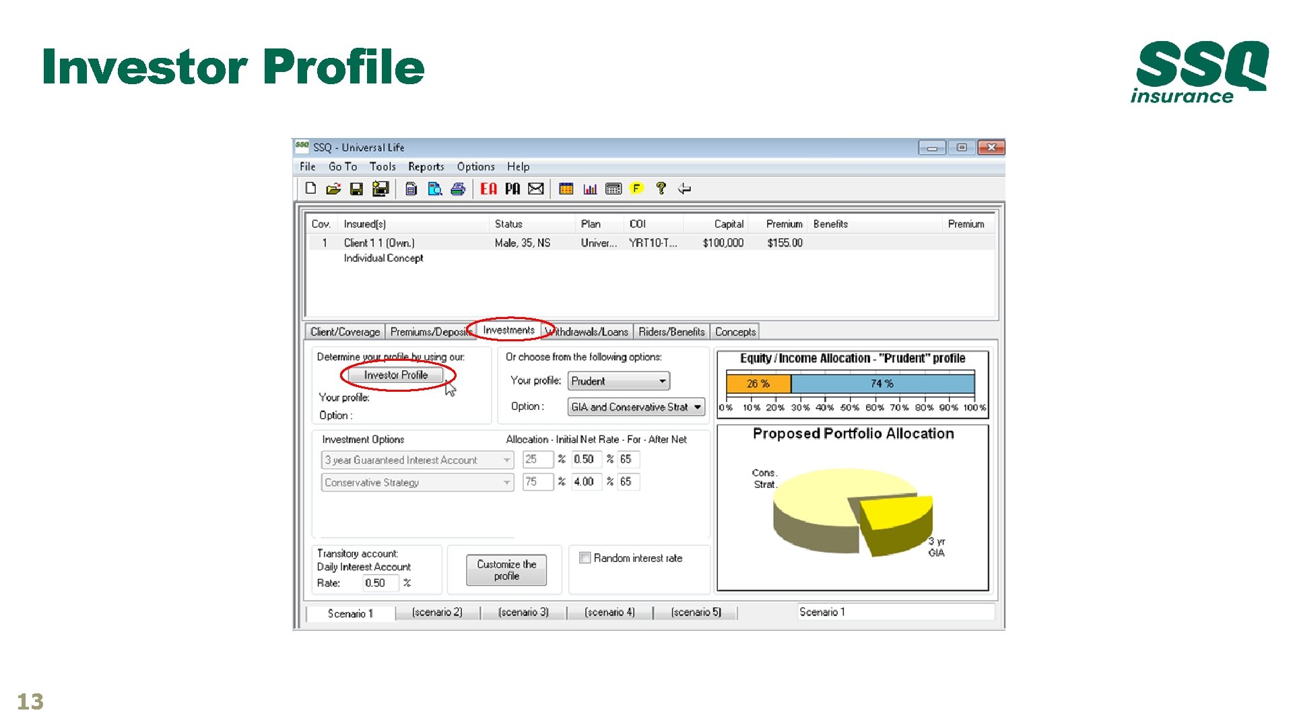1293x727 pixels.
Task: Expand the Your profile Prudent dropdown
Action: [619, 381]
